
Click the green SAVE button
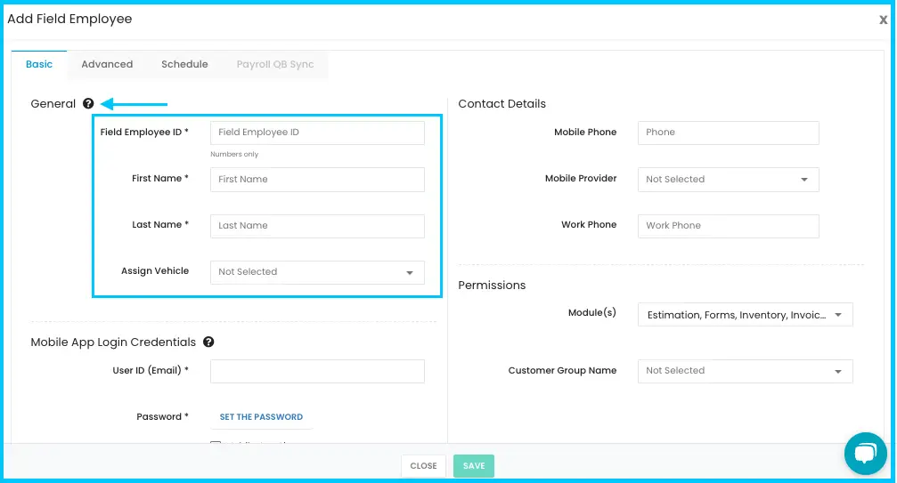tap(474, 466)
